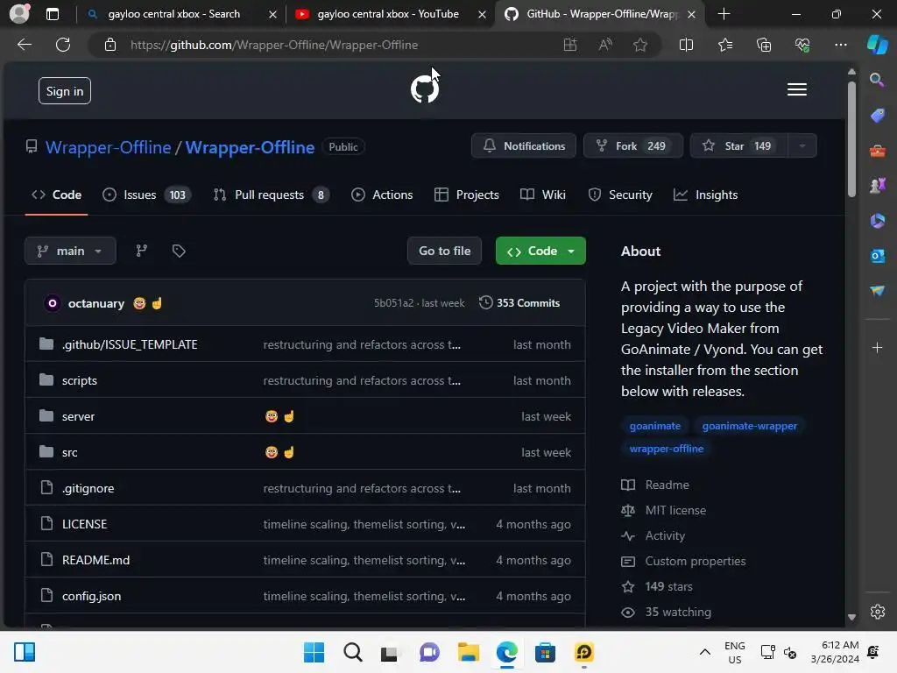Open the Edge sidebar Drop paper-plane icon
The image size is (897, 673).
pos(877,291)
